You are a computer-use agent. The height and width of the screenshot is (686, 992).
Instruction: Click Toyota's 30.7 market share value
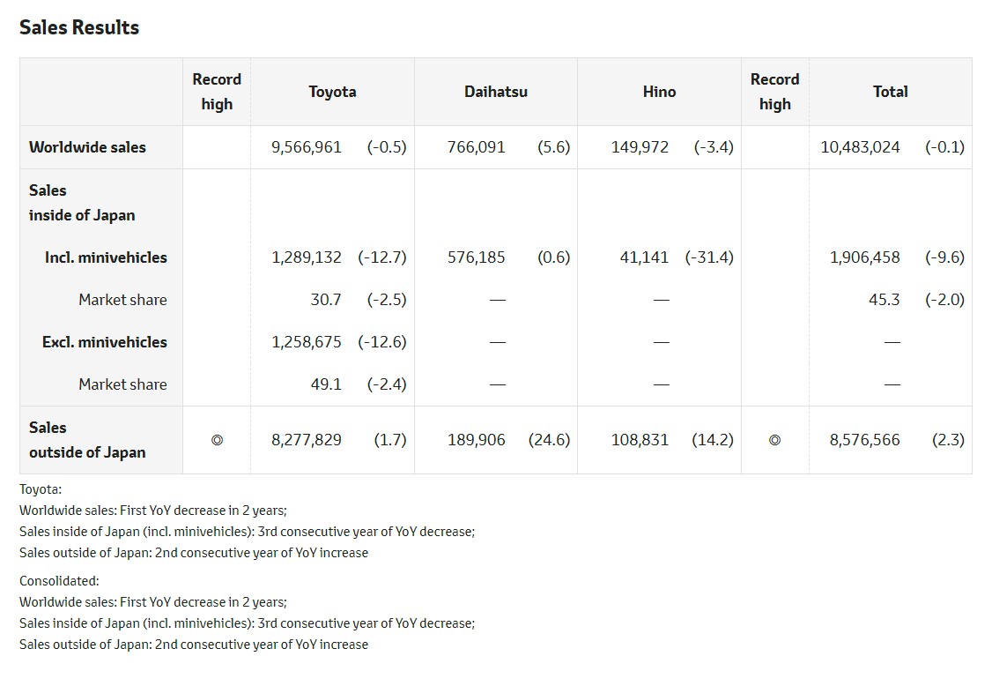pos(325,300)
